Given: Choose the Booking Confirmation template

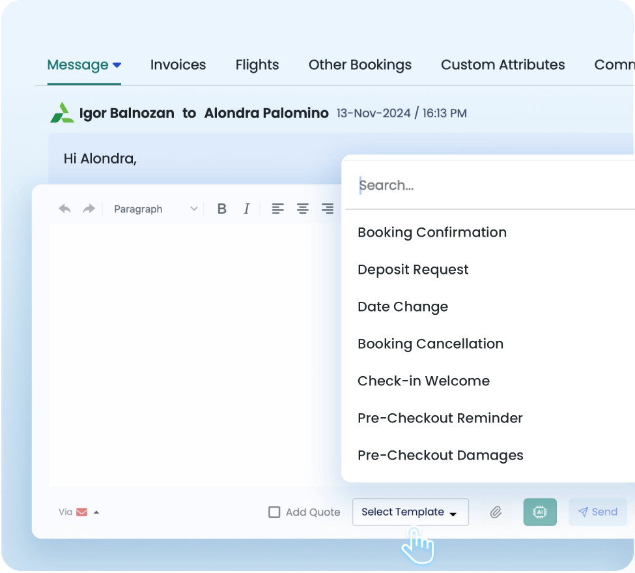Looking at the screenshot, I should coord(432,233).
